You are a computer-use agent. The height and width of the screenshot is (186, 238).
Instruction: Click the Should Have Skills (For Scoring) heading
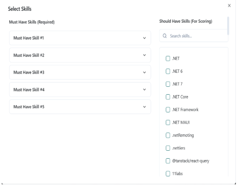(x=186, y=21)
